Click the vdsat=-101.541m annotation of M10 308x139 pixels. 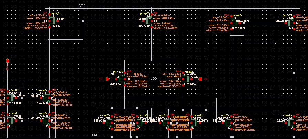pos(137,86)
